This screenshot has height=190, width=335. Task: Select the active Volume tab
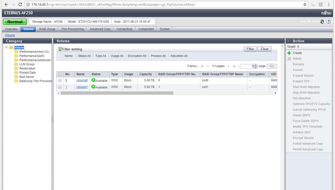click(28, 29)
